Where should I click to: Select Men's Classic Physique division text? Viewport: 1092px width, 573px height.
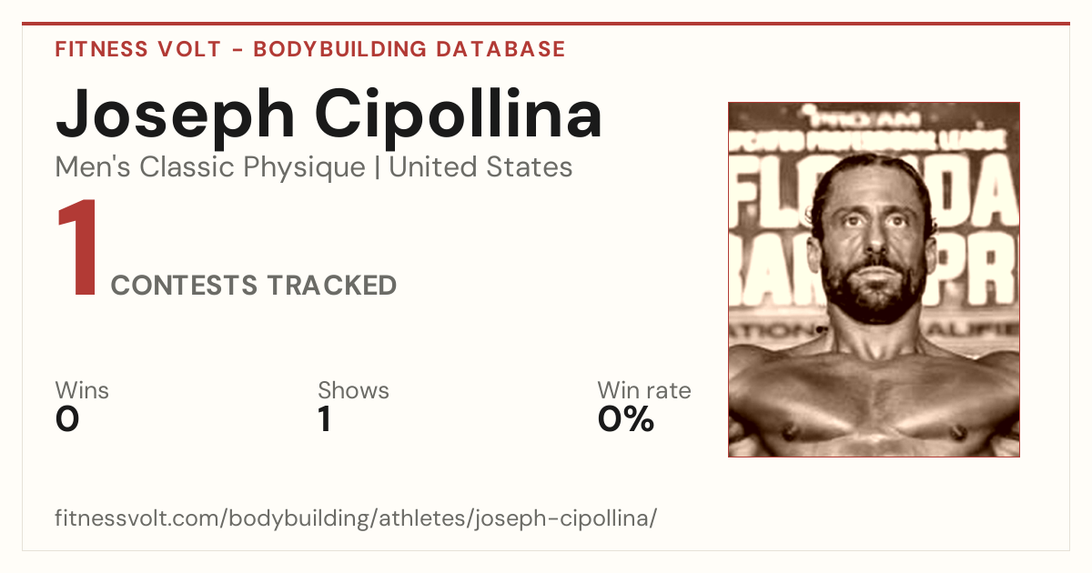tap(211, 168)
